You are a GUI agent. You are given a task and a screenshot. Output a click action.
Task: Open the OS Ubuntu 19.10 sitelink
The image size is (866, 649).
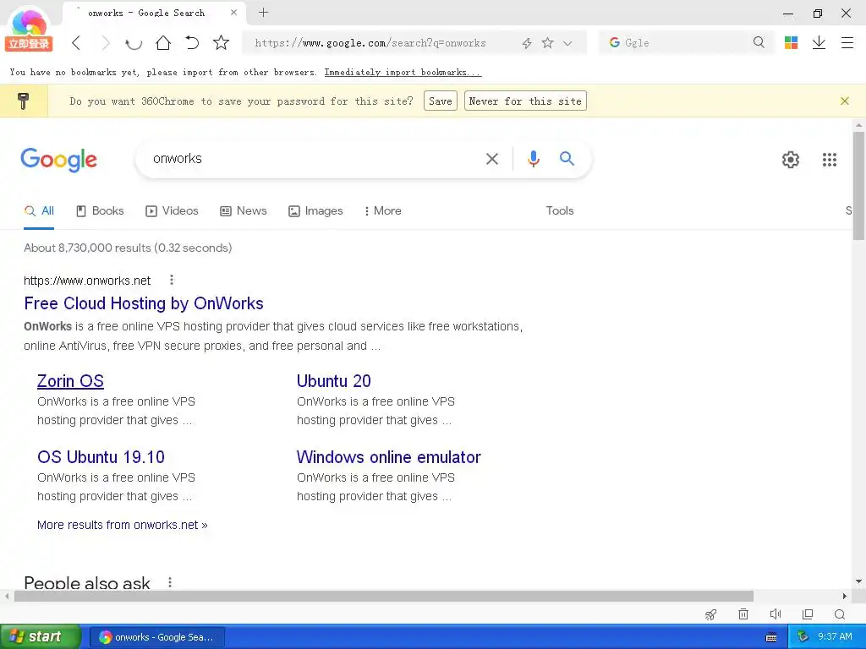pyautogui.click(x=101, y=457)
